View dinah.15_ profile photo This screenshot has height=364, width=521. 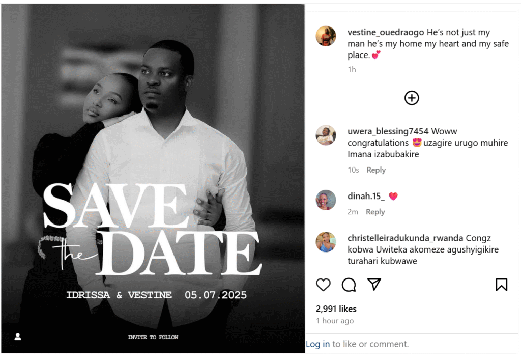(326, 200)
